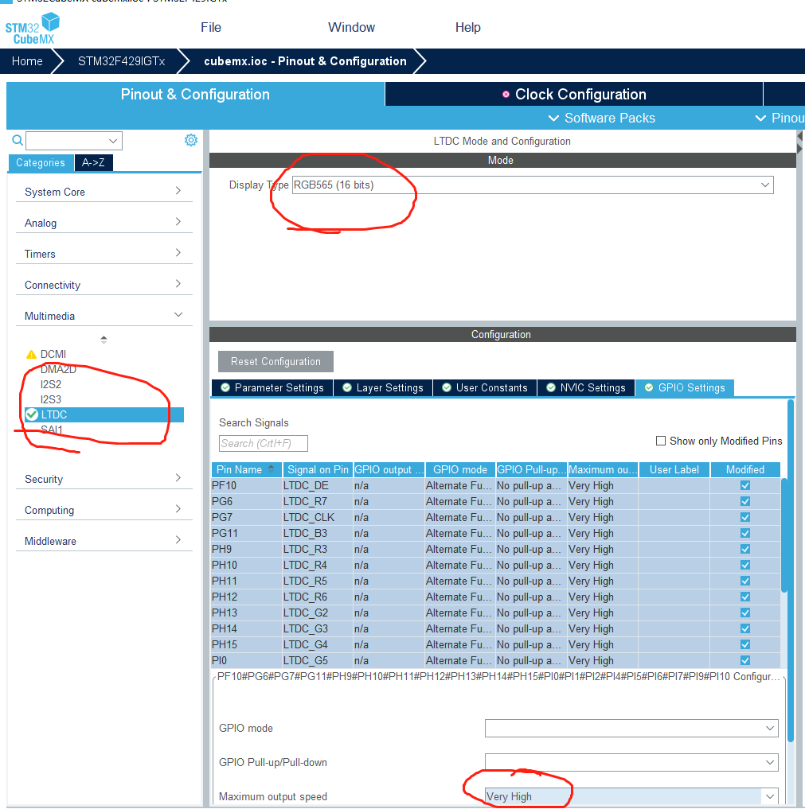Screen dimensions: 805x809
Task: Expand the Analog category
Action: (x=104, y=223)
